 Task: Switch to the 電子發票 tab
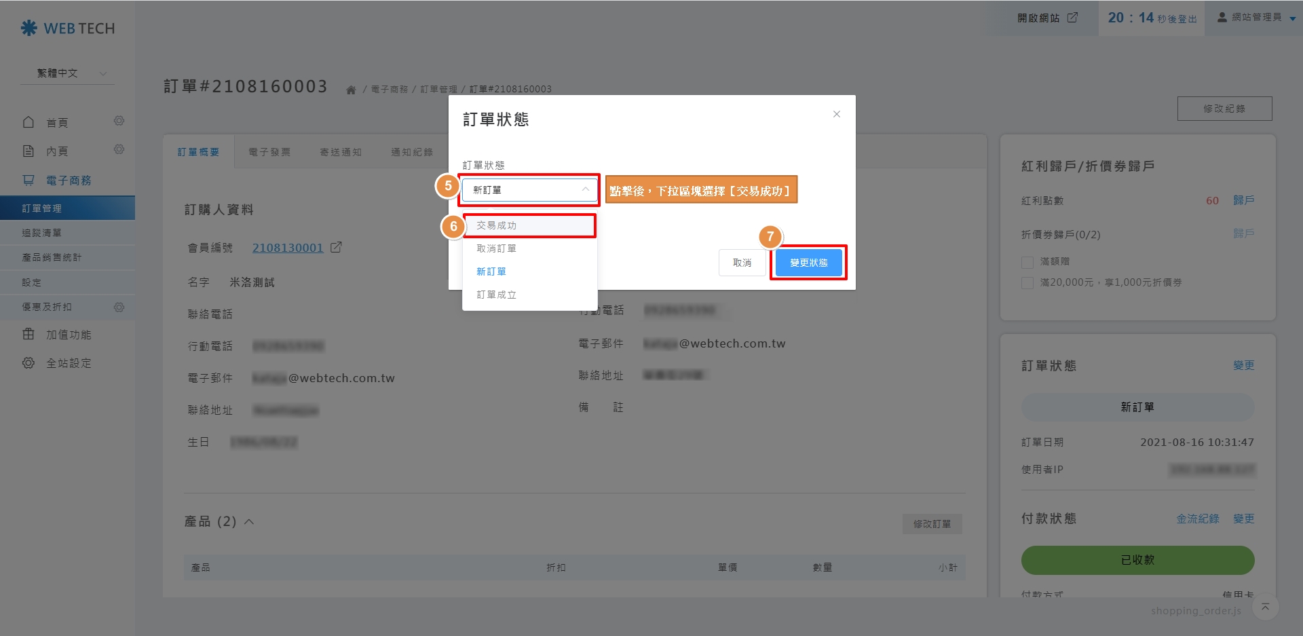tap(269, 152)
